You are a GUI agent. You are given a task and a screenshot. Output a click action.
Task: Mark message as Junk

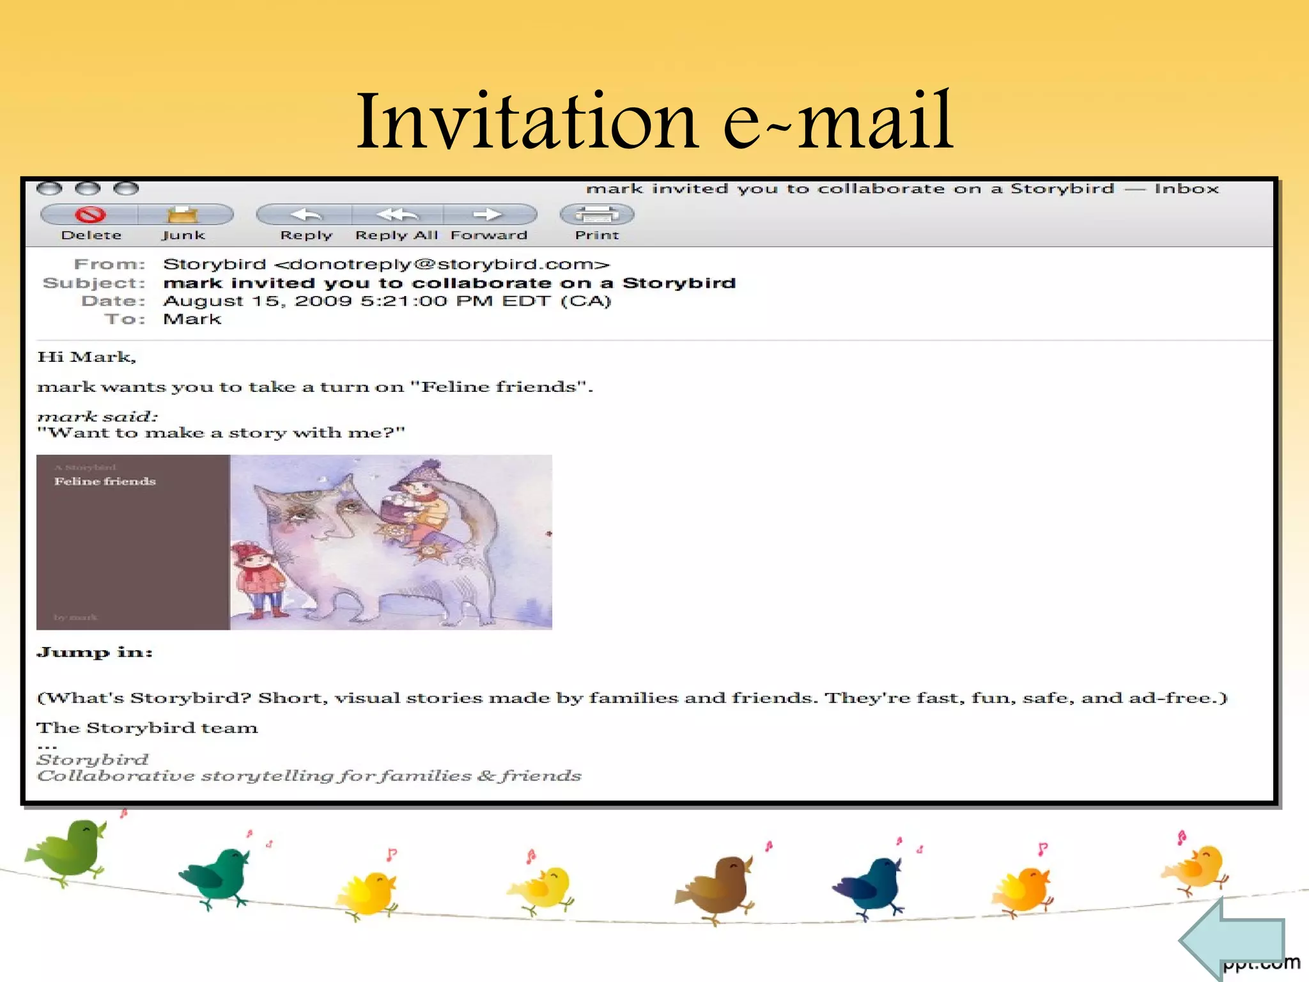pyautogui.click(x=183, y=214)
